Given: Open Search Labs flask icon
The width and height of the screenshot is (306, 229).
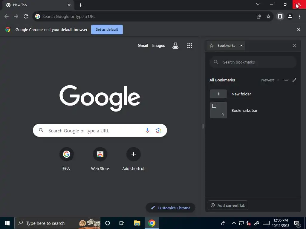Looking at the screenshot, I should coord(175,46).
